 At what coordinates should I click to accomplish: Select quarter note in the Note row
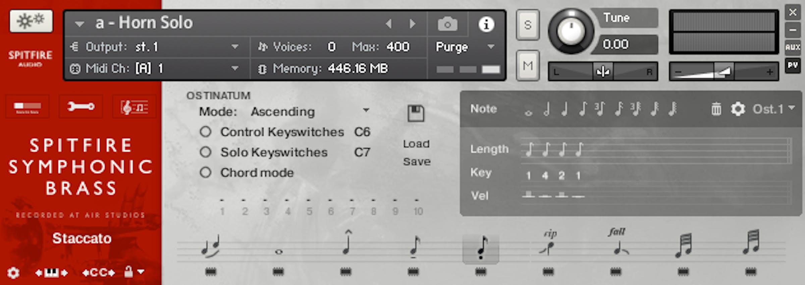[565, 109]
